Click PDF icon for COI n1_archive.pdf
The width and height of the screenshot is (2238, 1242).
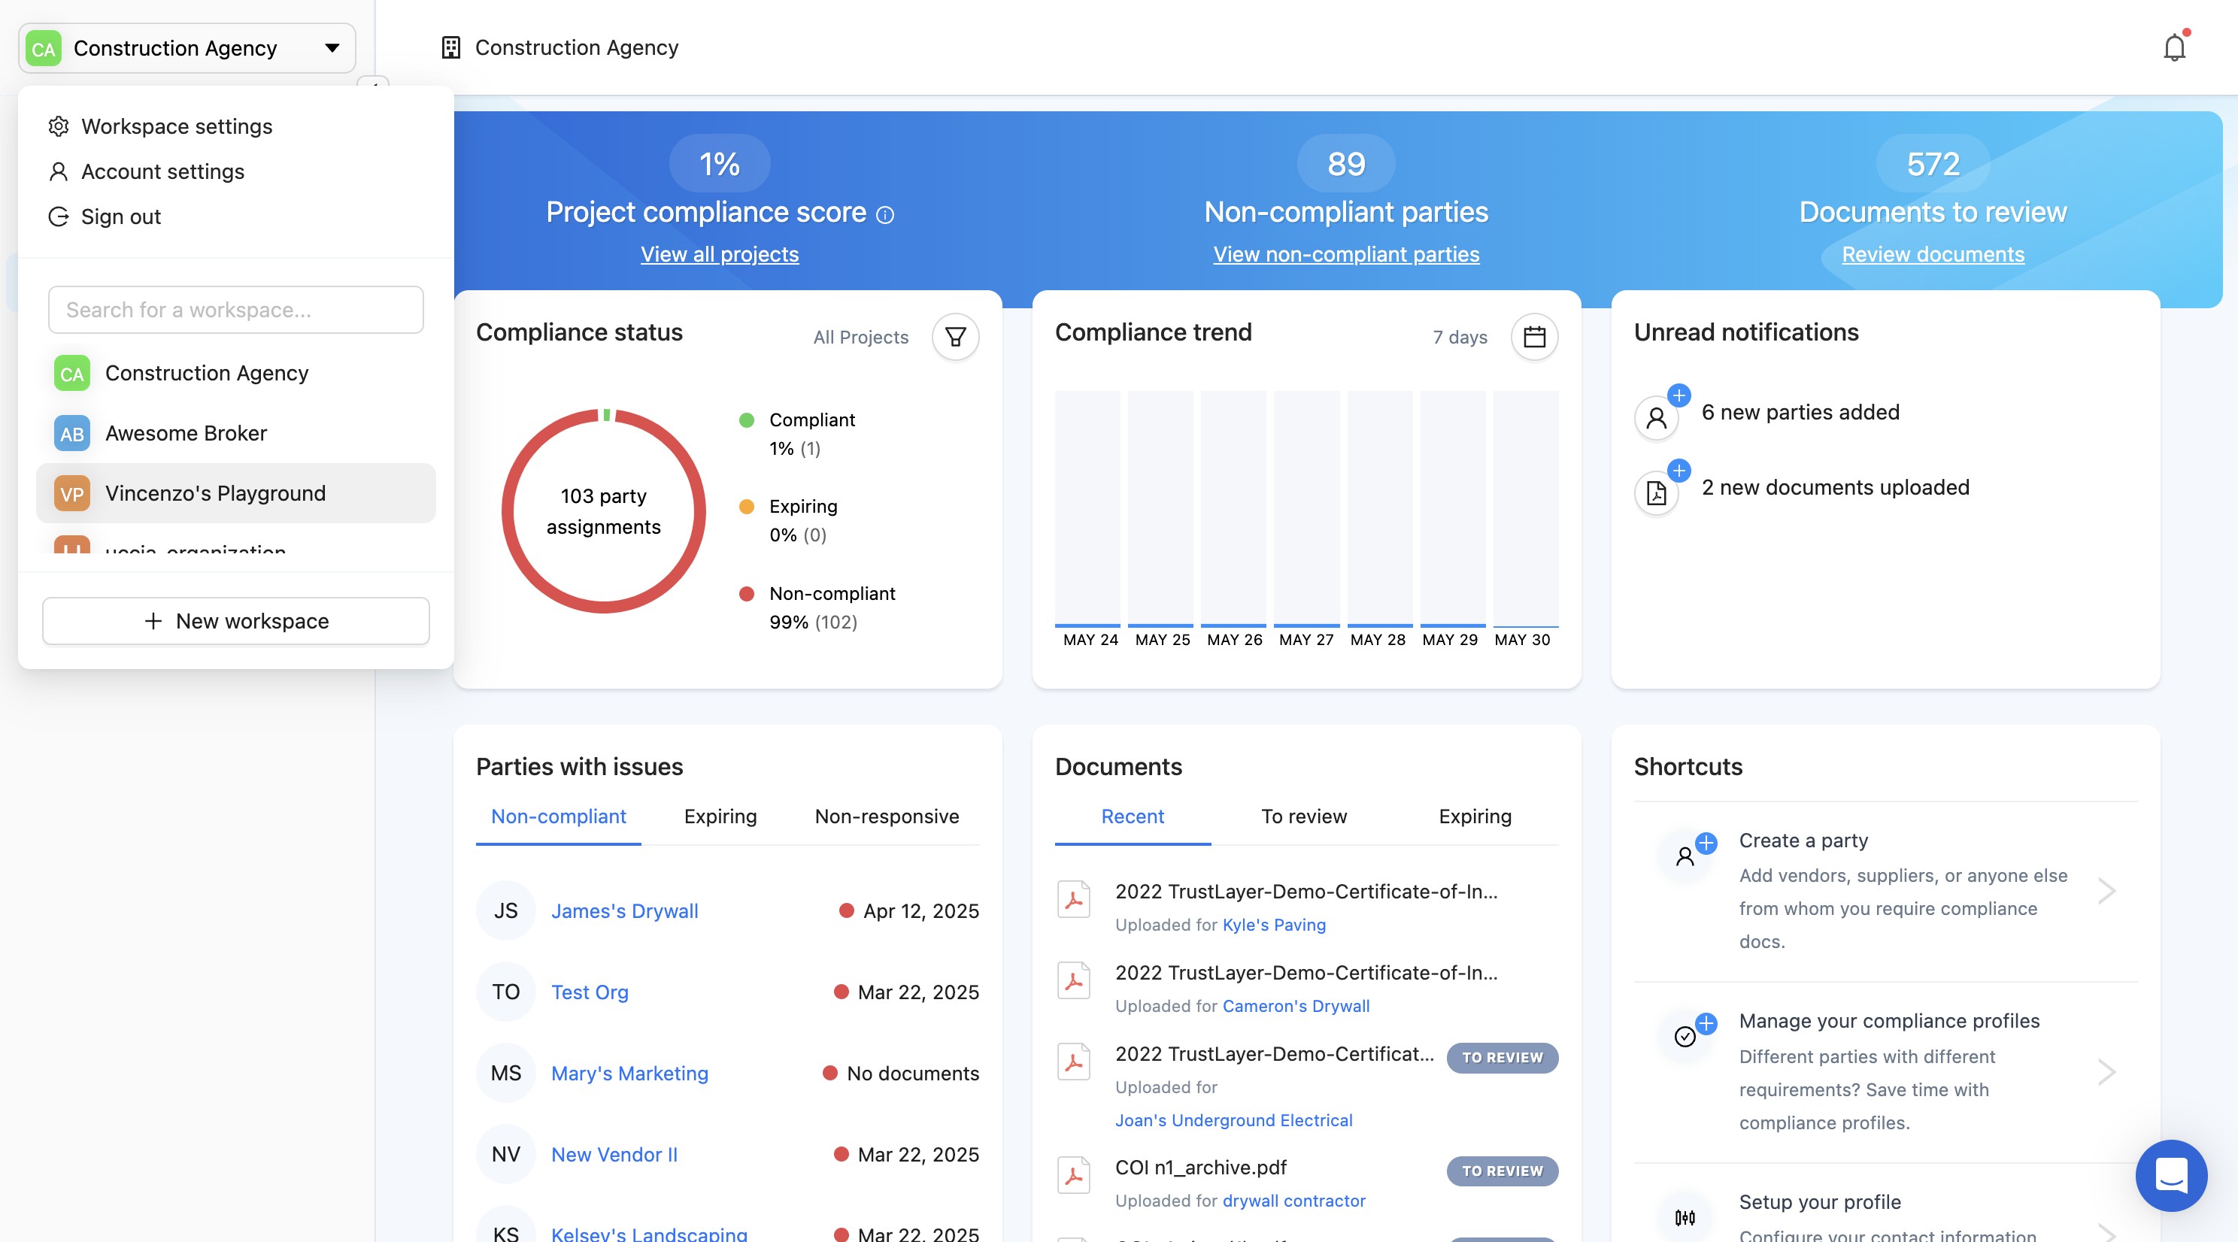[x=1073, y=1174]
